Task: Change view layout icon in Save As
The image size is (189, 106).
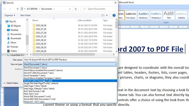Action: [103, 15]
